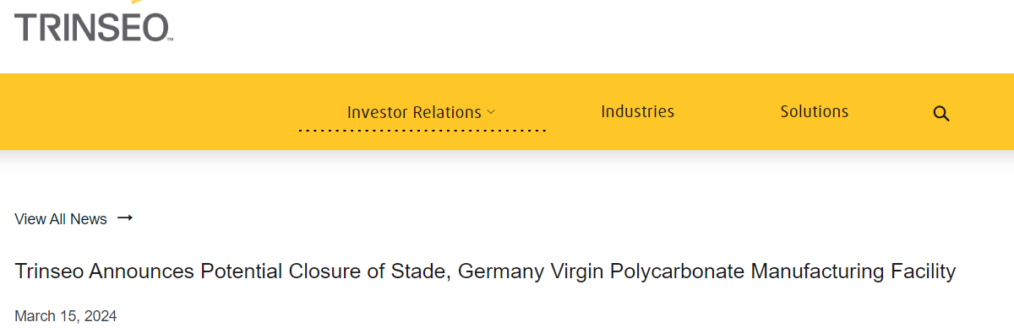The width and height of the screenshot is (1014, 333).
Task: Select the Solutions navigation item
Action: (x=815, y=111)
